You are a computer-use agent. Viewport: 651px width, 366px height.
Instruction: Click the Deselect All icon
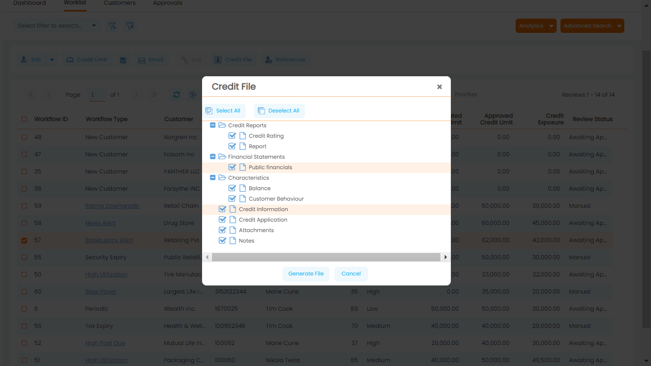pyautogui.click(x=261, y=111)
